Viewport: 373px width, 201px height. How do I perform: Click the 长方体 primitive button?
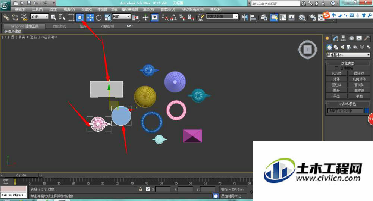pos(336,73)
